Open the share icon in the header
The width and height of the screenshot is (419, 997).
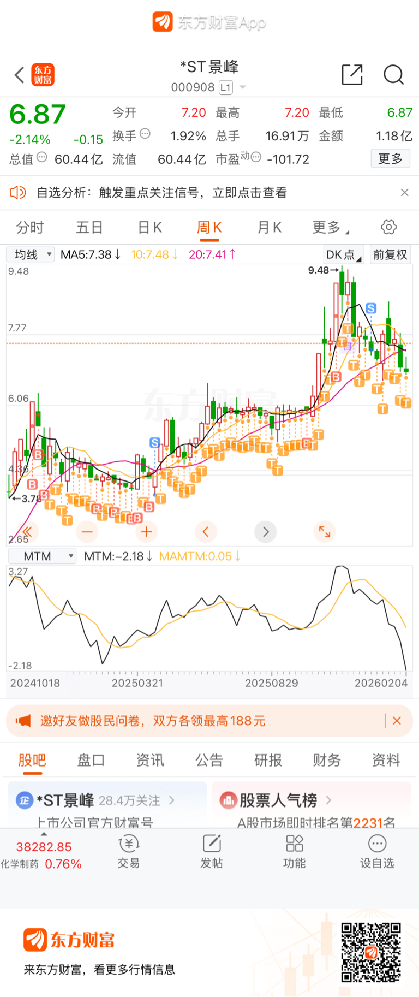pyautogui.click(x=352, y=75)
